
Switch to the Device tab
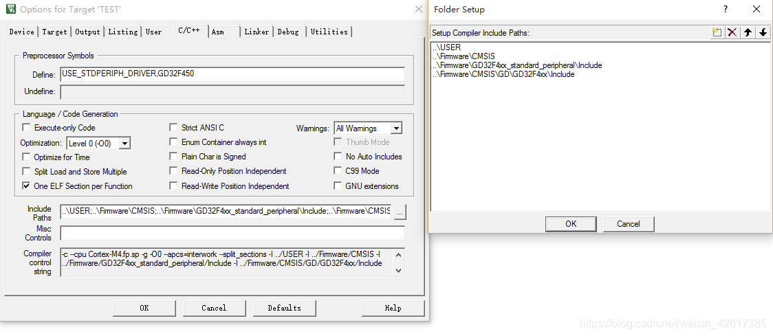tap(22, 32)
